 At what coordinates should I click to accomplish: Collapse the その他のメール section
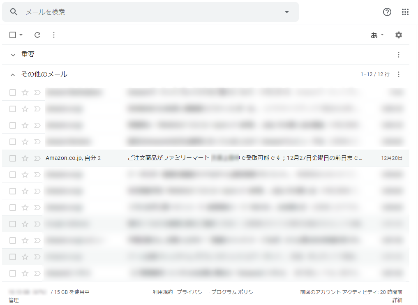click(13, 74)
